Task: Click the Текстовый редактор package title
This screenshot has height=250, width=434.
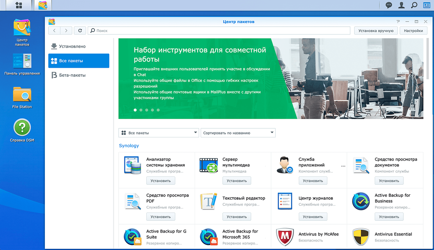Action: click(244, 198)
